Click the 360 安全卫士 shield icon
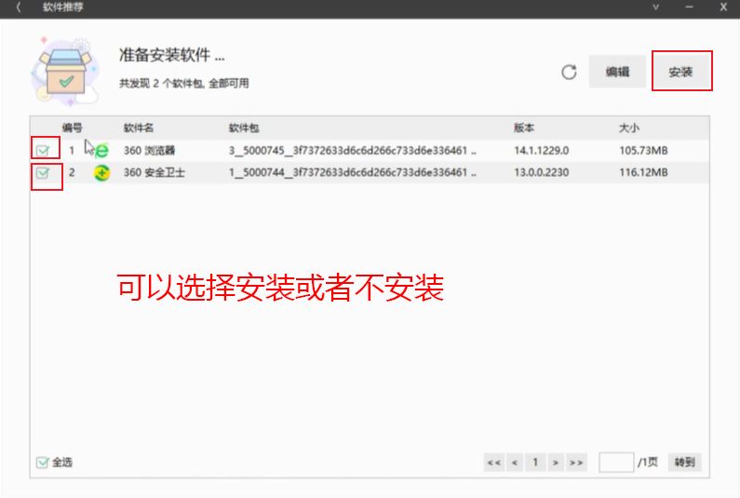This screenshot has height=498, width=740. pyautogui.click(x=101, y=172)
